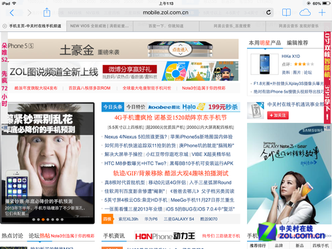Image resolution: width=332 pixels, height=249 pixels.
Task: Open 5英寸屏4核云OS:朵龙HD手机 article
Action: click(135, 200)
